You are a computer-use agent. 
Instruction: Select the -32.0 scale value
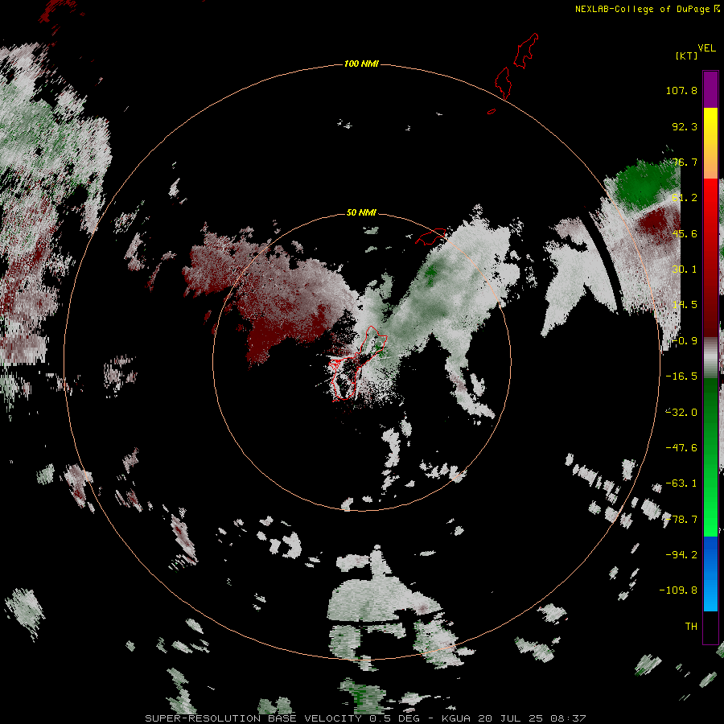tap(681, 413)
